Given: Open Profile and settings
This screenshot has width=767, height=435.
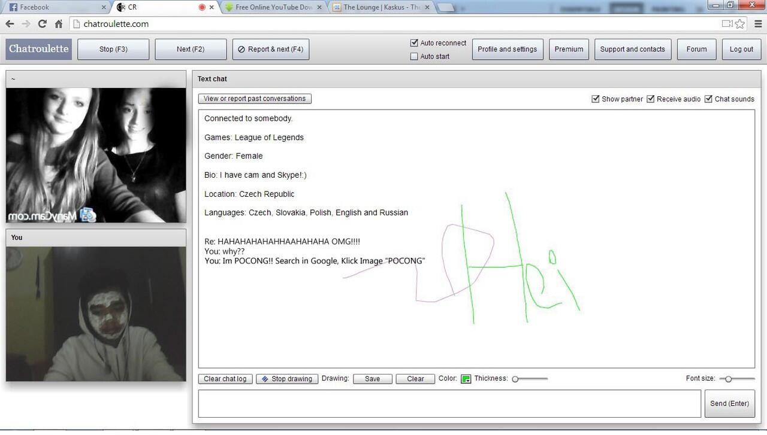Looking at the screenshot, I should [x=508, y=49].
